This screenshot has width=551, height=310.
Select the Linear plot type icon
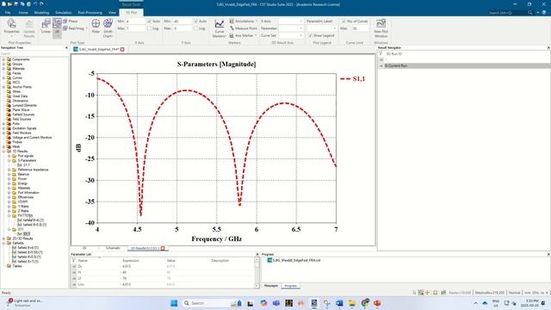(46, 27)
